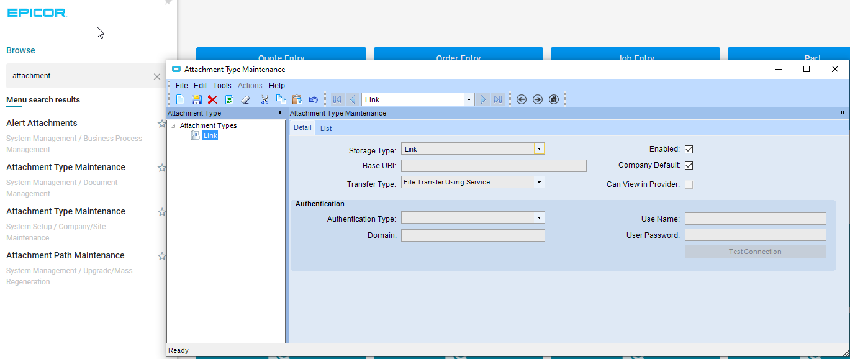Click the Home icon in the toolbar

pos(554,99)
